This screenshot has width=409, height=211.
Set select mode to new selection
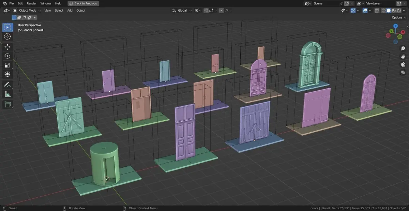click(14, 17)
